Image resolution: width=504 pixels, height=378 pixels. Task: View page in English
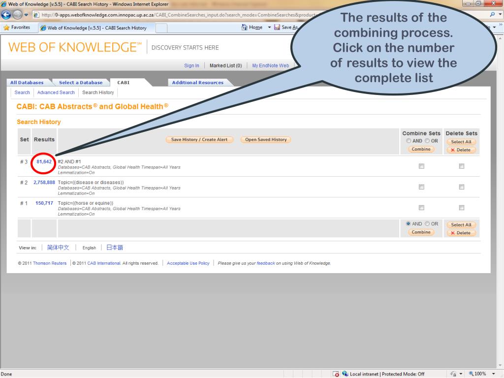click(89, 248)
